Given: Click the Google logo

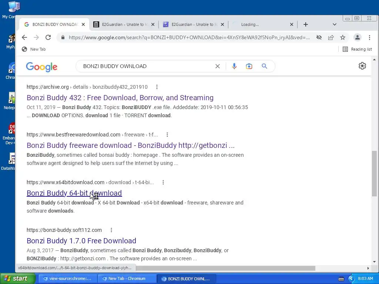Looking at the screenshot, I should coord(41,67).
